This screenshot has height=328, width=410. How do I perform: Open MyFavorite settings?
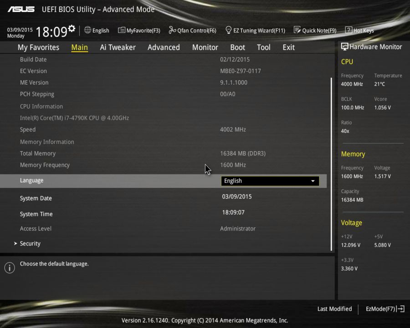click(139, 30)
